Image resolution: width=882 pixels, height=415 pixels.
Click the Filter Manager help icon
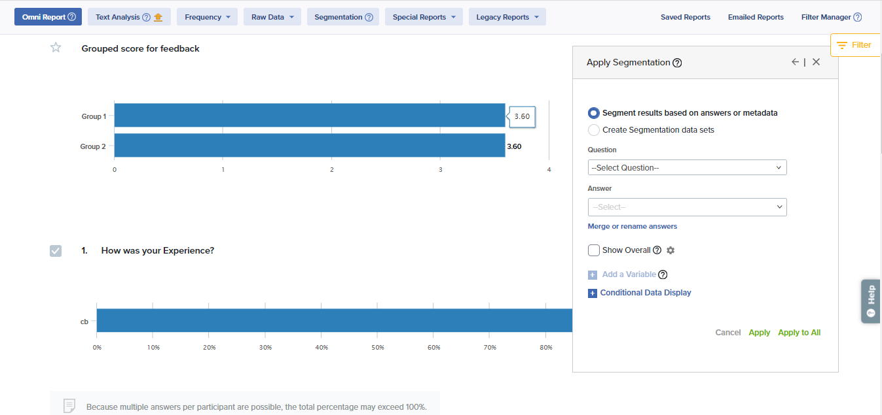point(857,18)
